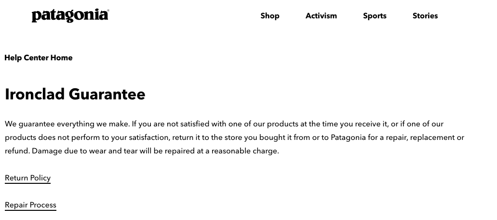Open the Activism menu

321,16
